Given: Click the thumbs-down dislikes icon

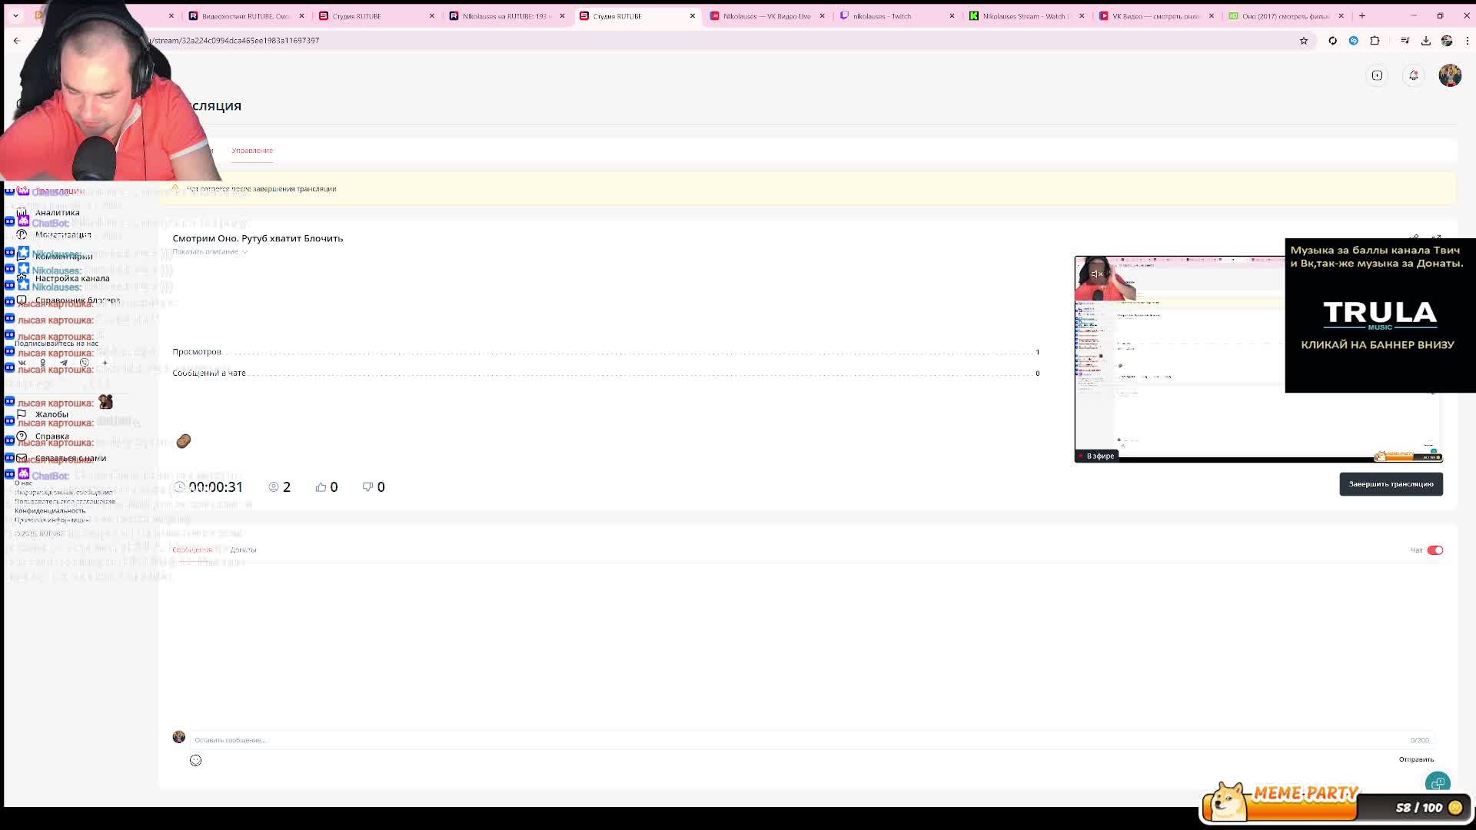Looking at the screenshot, I should point(367,487).
